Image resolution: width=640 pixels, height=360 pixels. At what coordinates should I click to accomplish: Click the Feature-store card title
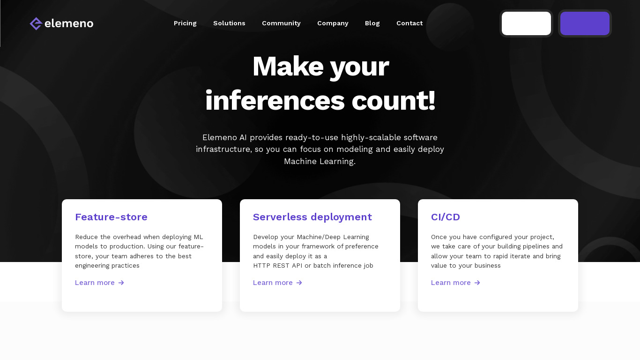pos(111,217)
